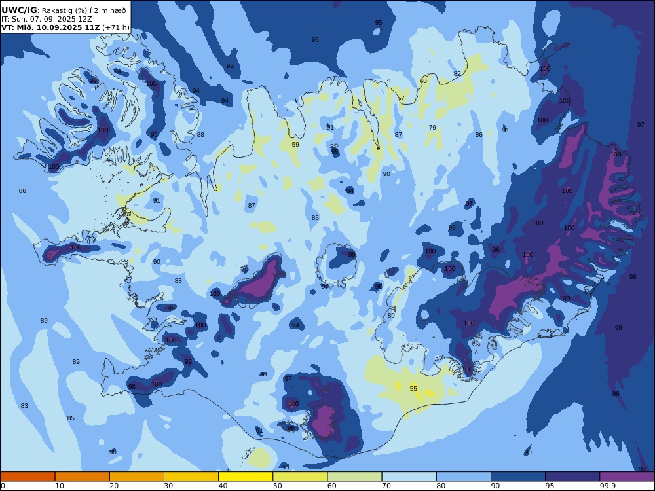Screen dimensions: 655x491
Task: Select the '57' humidity value on the map
Action: 401,99
